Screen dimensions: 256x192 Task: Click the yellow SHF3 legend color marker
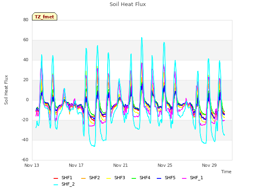[x=108, y=178]
